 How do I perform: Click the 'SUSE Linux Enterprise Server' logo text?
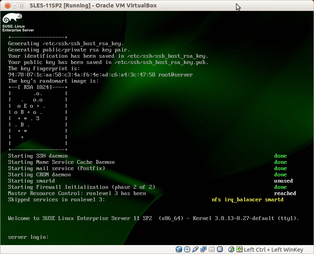(18, 28)
